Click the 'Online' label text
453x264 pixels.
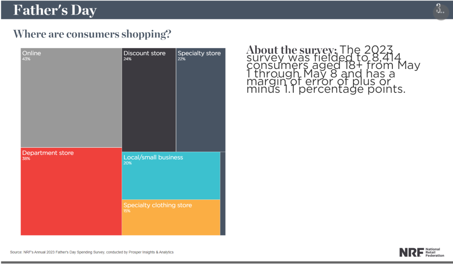tap(31, 53)
